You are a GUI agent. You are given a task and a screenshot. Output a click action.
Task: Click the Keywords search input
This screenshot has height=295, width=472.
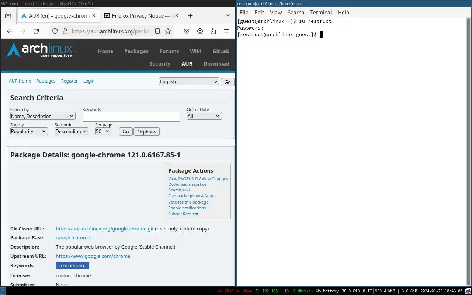tap(131, 117)
